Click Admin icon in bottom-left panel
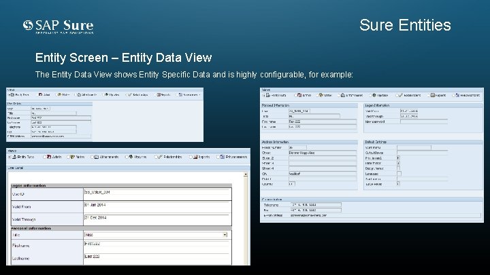 [x=49, y=157]
